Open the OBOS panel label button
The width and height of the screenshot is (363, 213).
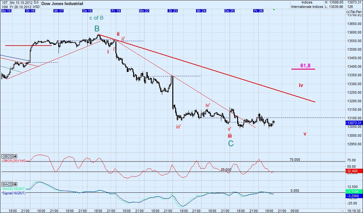tap(7, 156)
